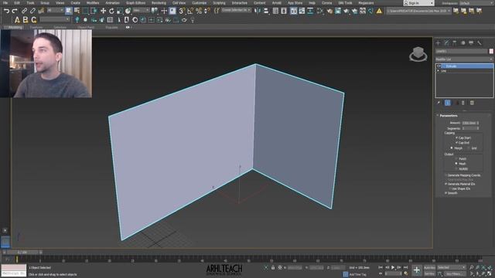495x278 pixels.
Task: Open the File menu
Action: [5, 3]
